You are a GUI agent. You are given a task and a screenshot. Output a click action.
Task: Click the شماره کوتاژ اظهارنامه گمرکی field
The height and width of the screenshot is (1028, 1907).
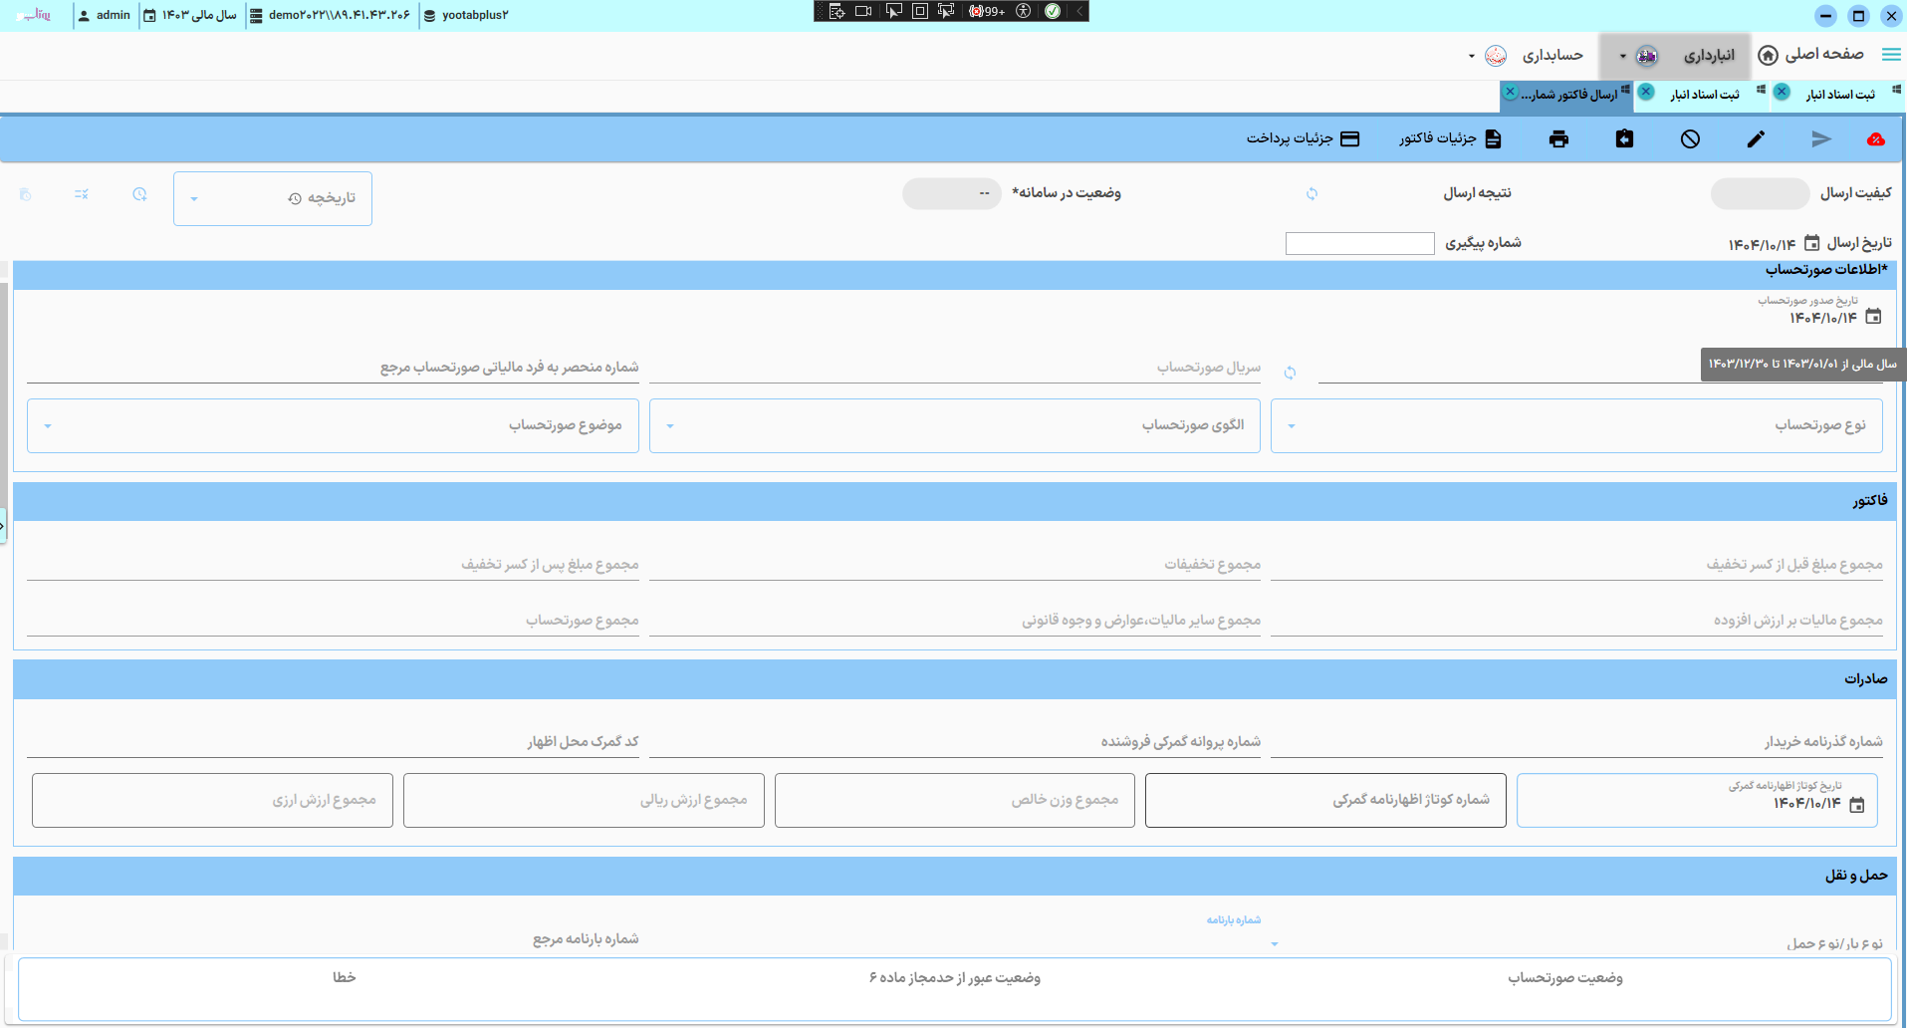tap(1324, 800)
